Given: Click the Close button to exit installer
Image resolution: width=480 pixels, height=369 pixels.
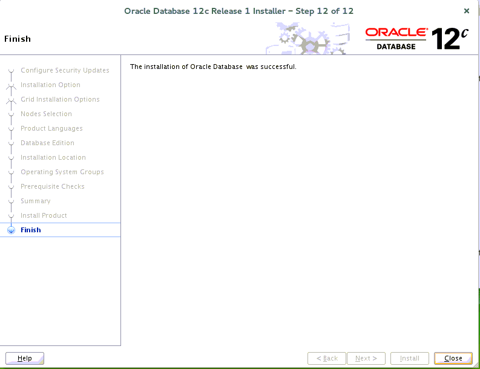Looking at the screenshot, I should pyautogui.click(x=453, y=358).
